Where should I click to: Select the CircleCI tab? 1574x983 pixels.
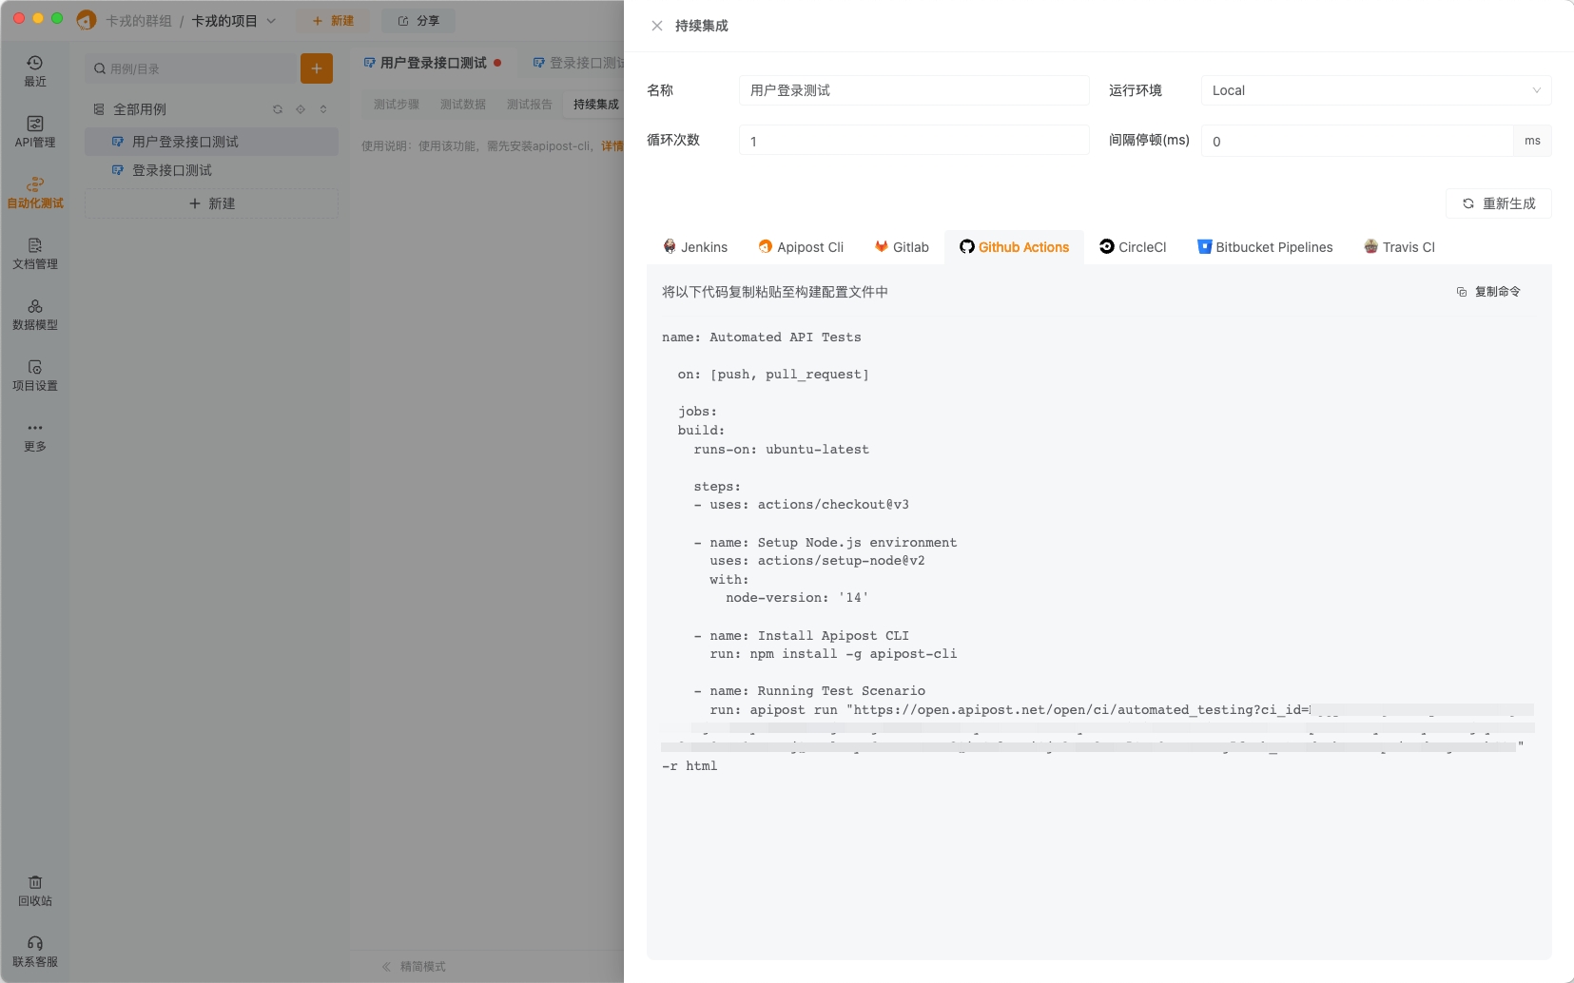pyautogui.click(x=1133, y=247)
